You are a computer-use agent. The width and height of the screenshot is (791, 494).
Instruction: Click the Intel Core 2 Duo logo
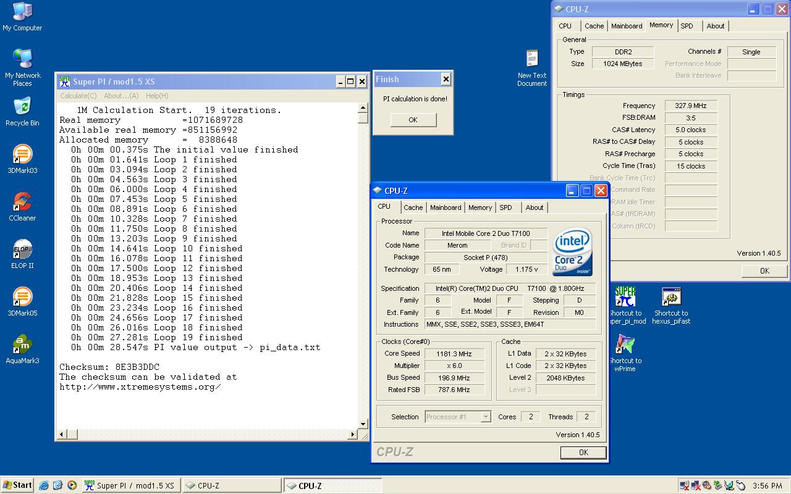point(573,253)
